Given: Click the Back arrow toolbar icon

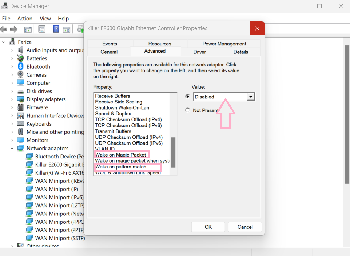Looking at the screenshot, I should pyautogui.click(x=4, y=29).
